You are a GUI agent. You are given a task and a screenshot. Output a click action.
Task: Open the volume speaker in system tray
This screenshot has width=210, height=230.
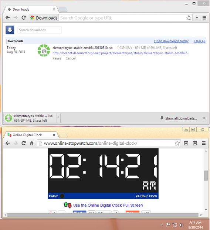(181, 225)
